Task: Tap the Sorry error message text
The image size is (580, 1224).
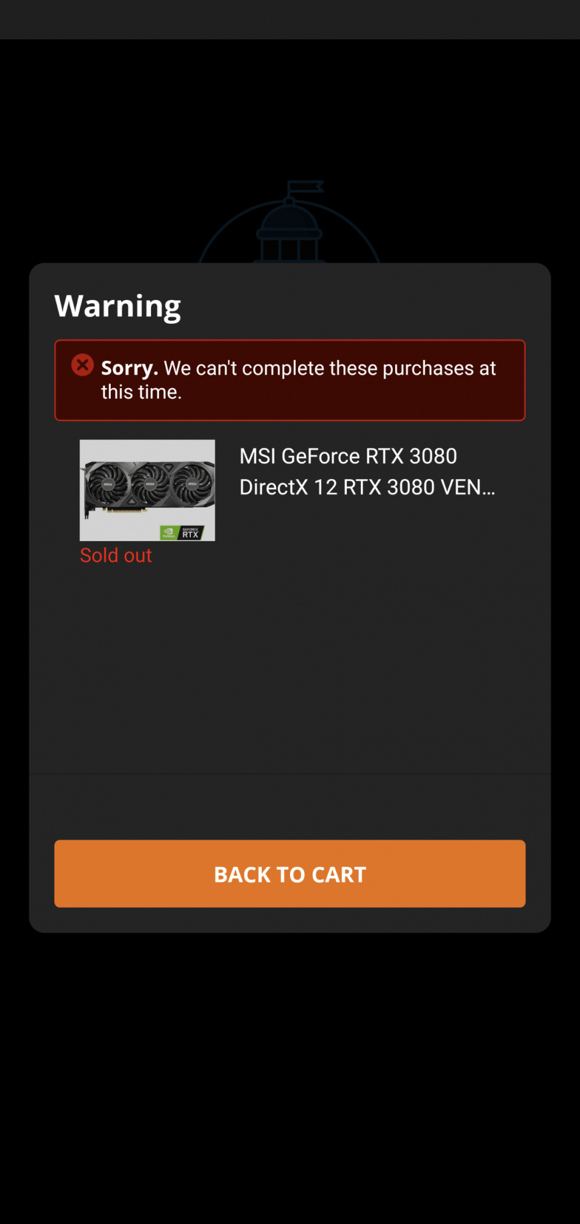Action: tap(298, 379)
